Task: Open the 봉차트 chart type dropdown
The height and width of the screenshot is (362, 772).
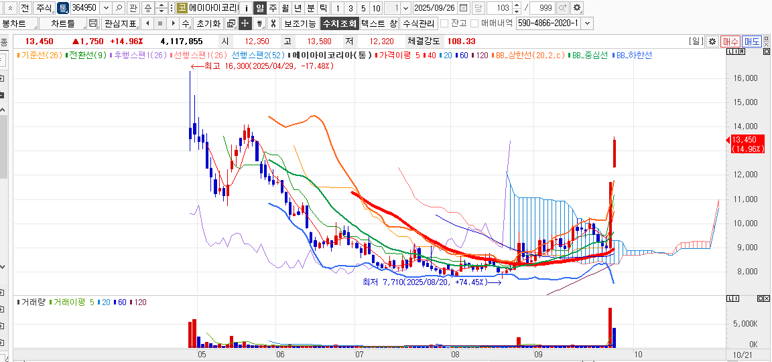Action: click(19, 23)
